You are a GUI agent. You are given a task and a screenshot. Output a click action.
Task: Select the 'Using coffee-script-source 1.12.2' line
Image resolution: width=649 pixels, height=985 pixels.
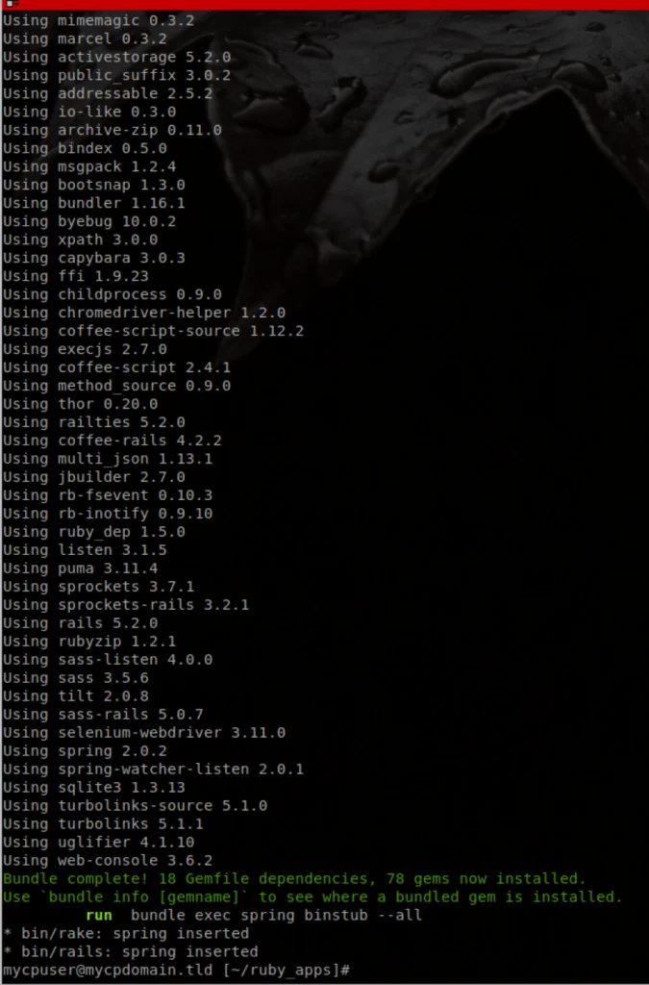(153, 331)
